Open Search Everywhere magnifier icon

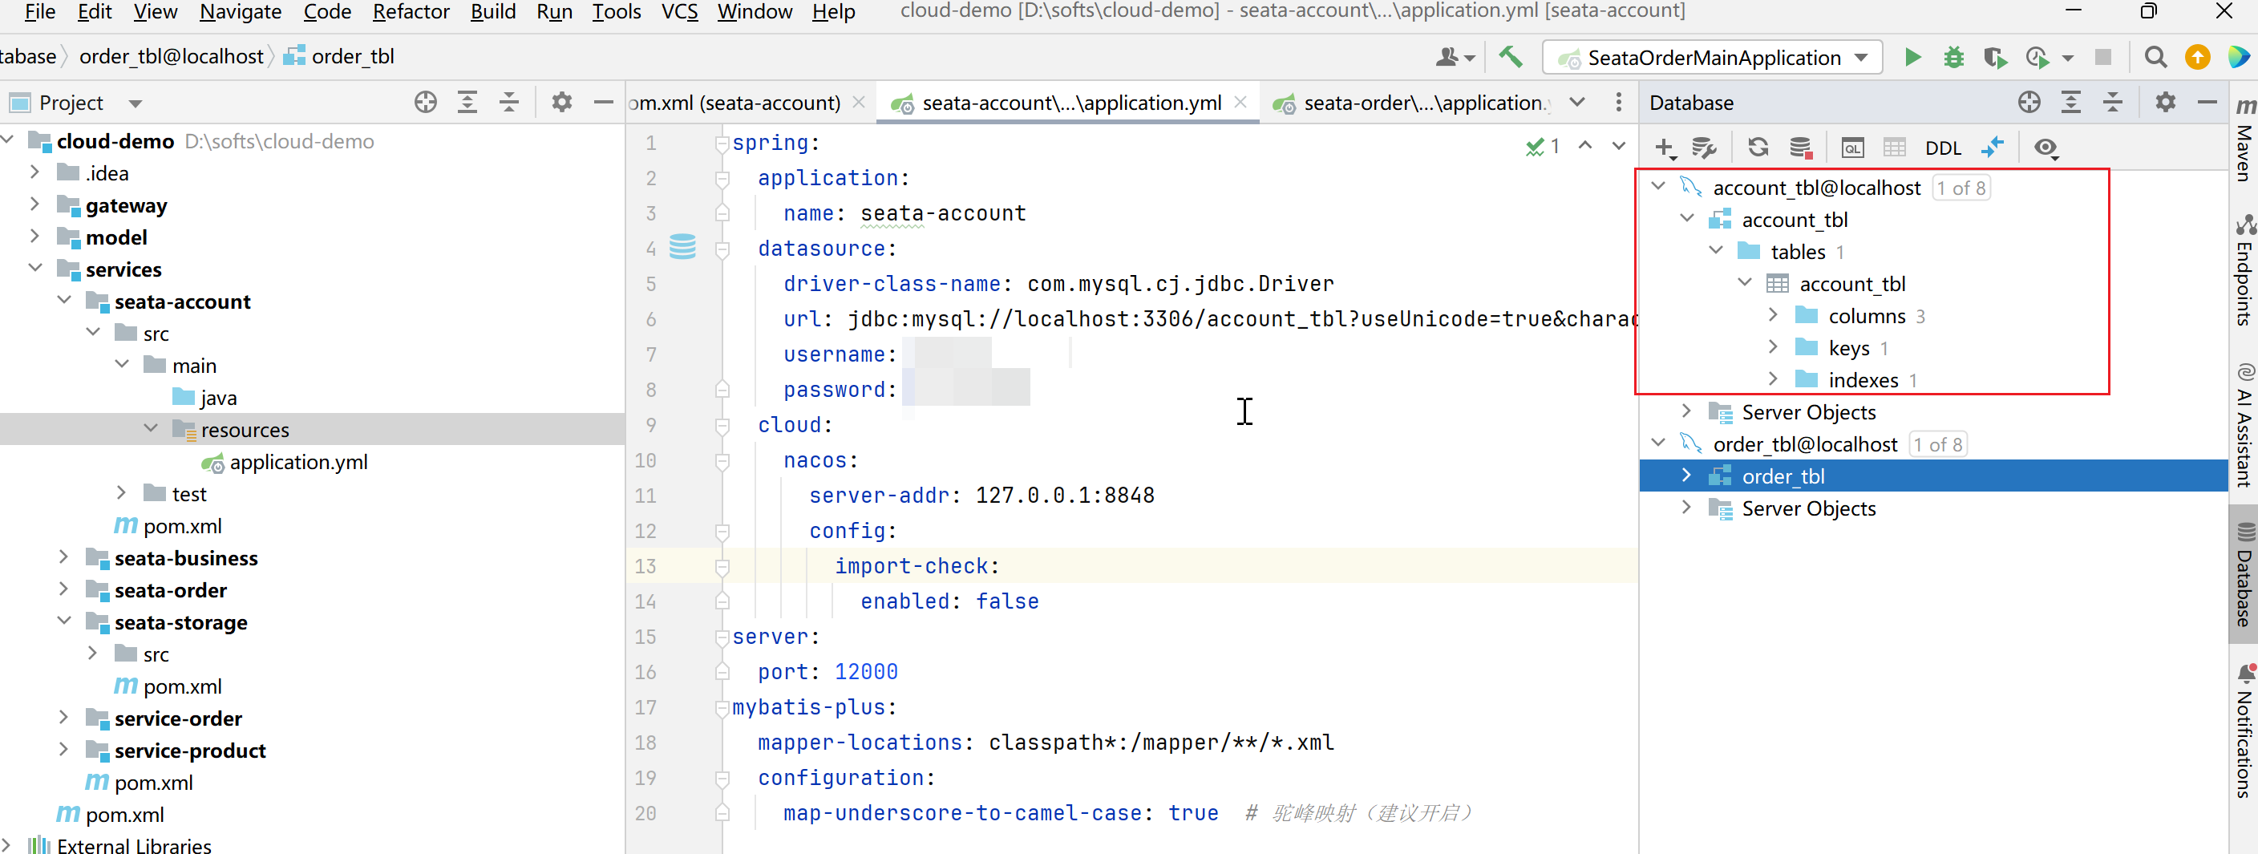coord(2155,57)
